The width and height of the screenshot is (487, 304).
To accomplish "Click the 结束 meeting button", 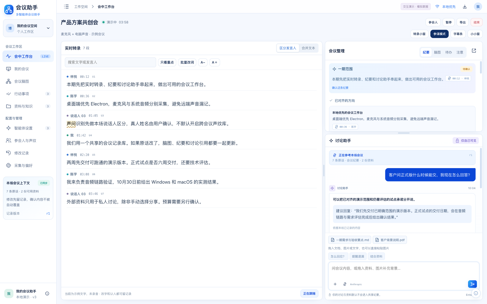I will click(476, 22).
